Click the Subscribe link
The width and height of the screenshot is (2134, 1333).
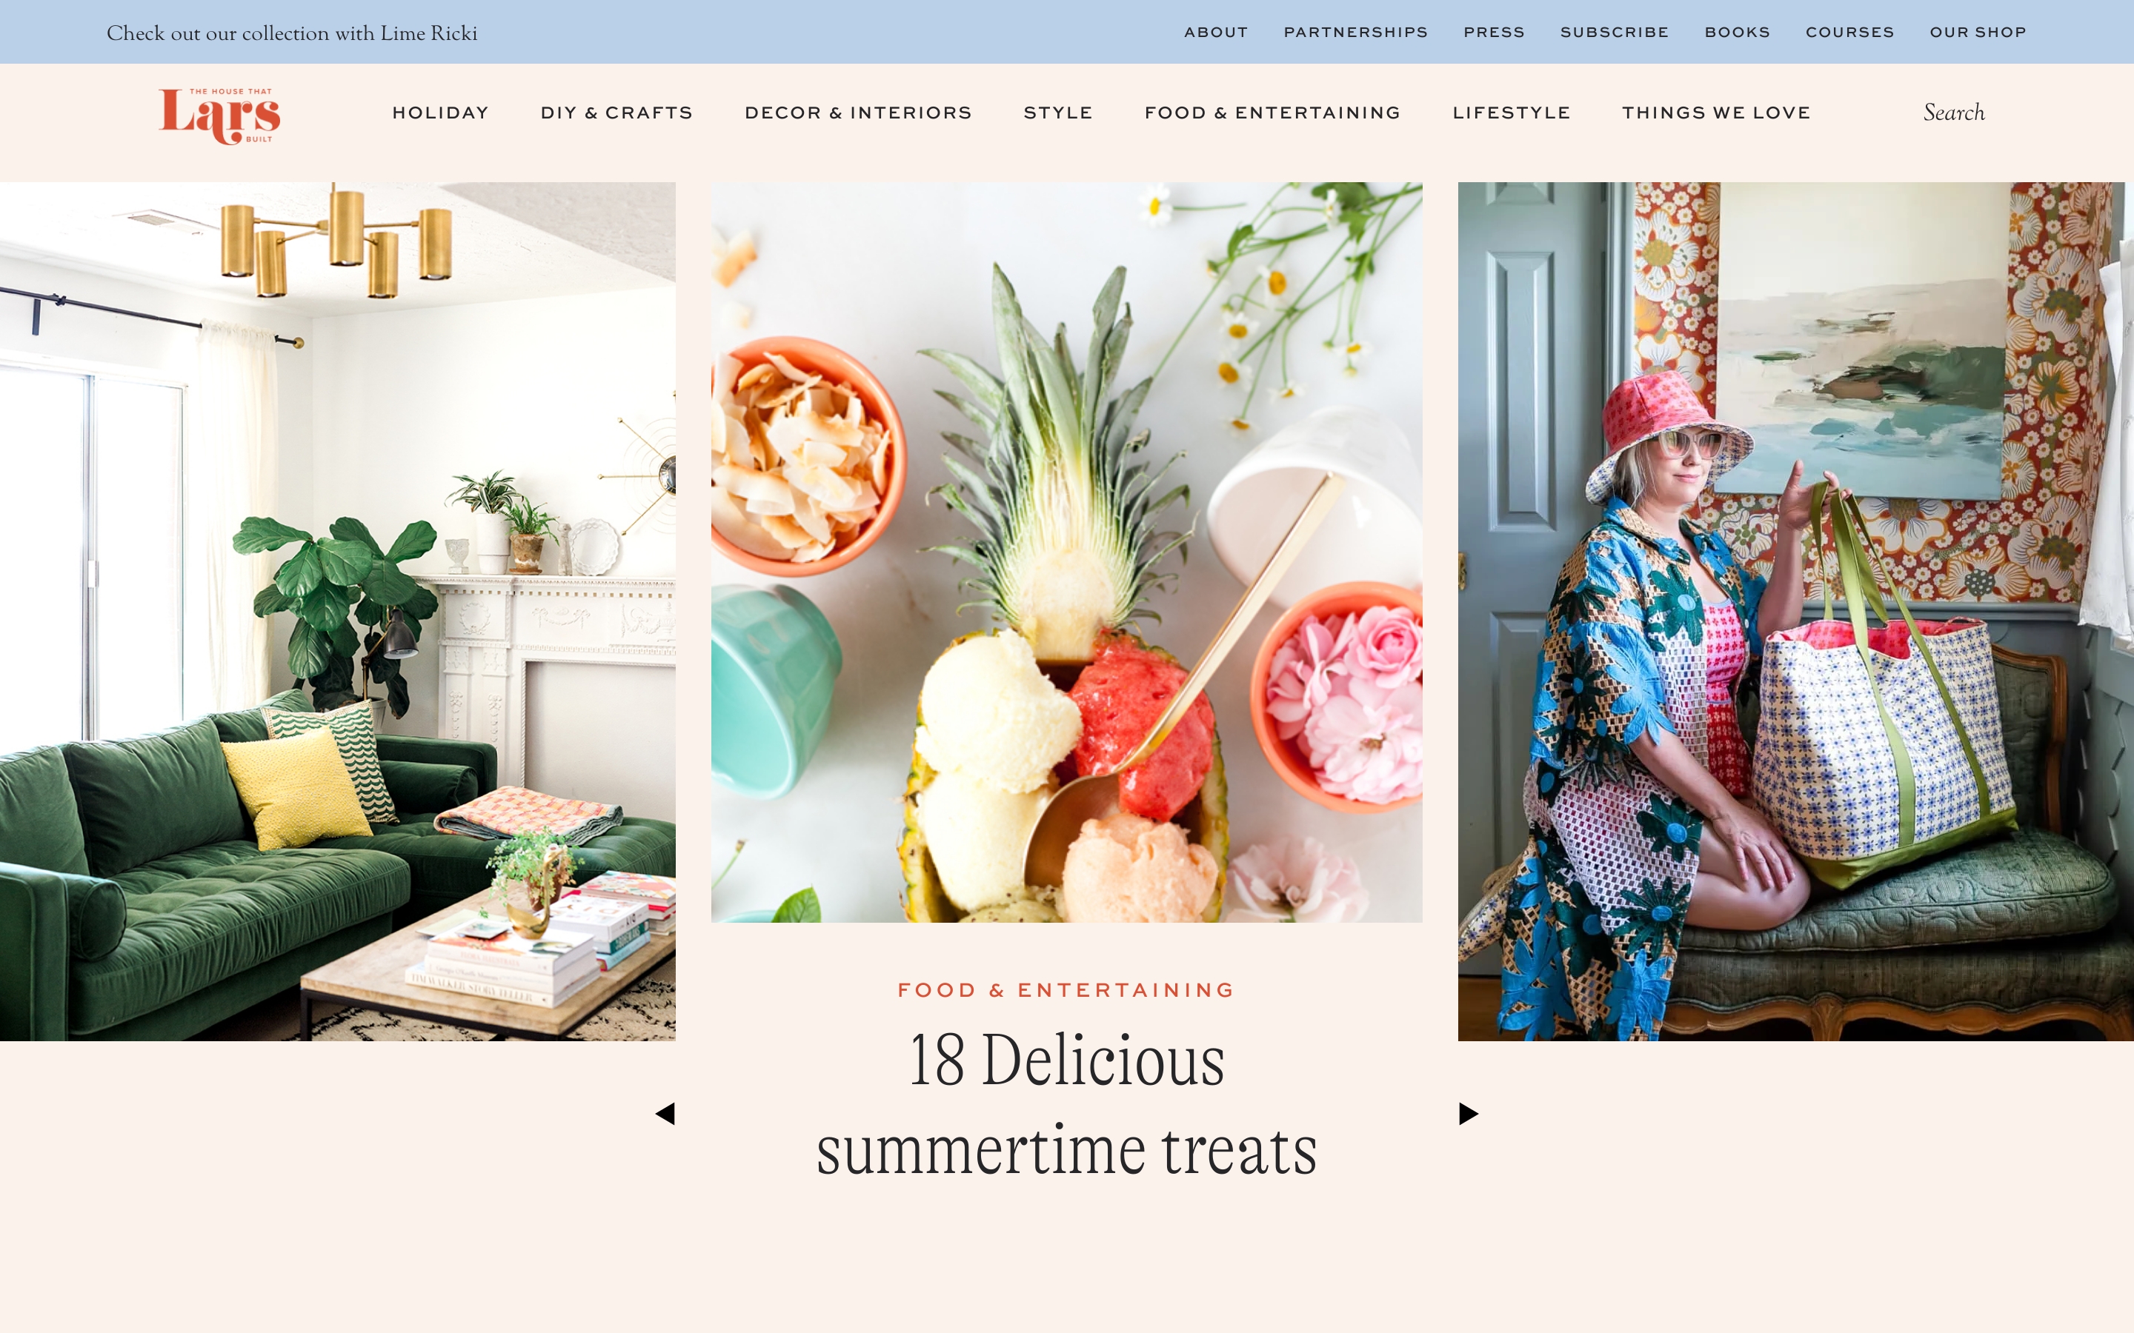1615,32
